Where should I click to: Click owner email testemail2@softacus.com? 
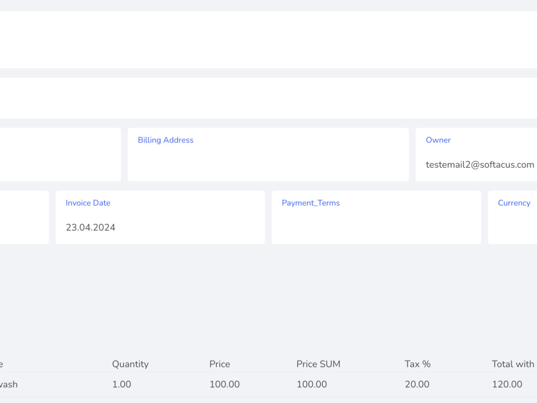click(480, 165)
